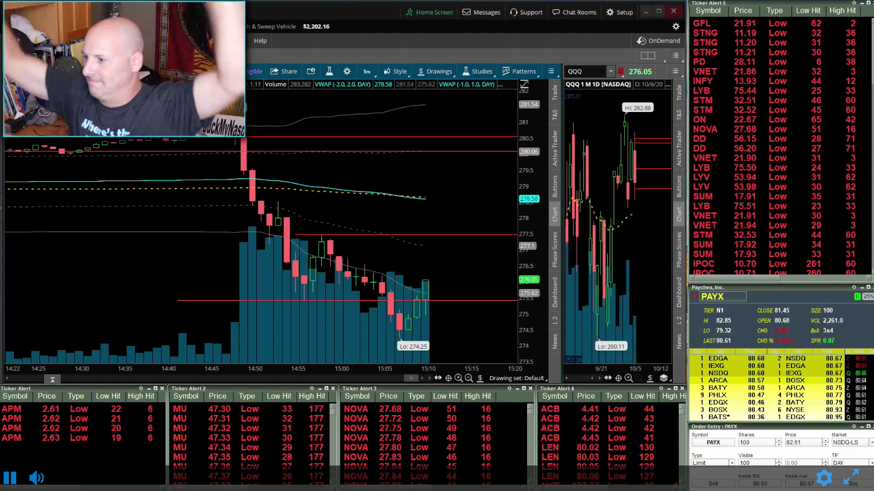Open the Studies menu
The height and width of the screenshot is (491, 874).
click(x=478, y=71)
